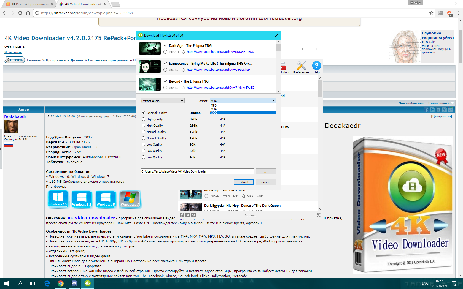Go to Программы и Дизайн breadcrumb
The height and width of the screenshot is (289, 463).
click(x=64, y=60)
